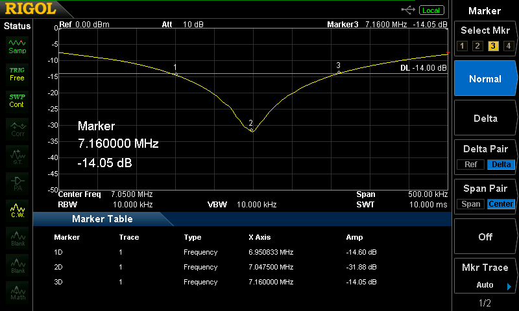This screenshot has height=311, width=519.
Task: Select marker 4 in Select Mkr
Action: pyautogui.click(x=509, y=45)
